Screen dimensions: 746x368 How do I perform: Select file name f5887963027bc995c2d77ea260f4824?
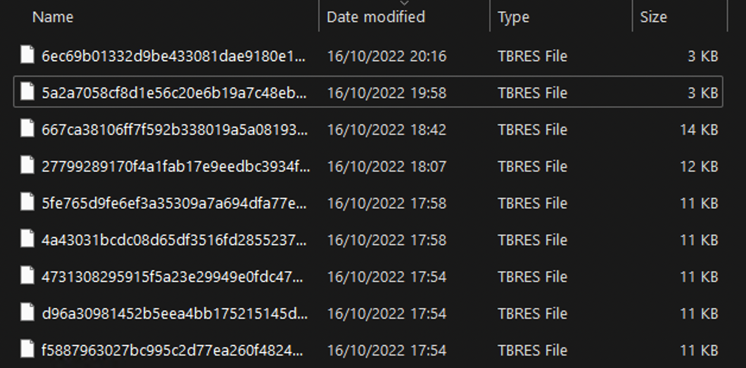172,351
